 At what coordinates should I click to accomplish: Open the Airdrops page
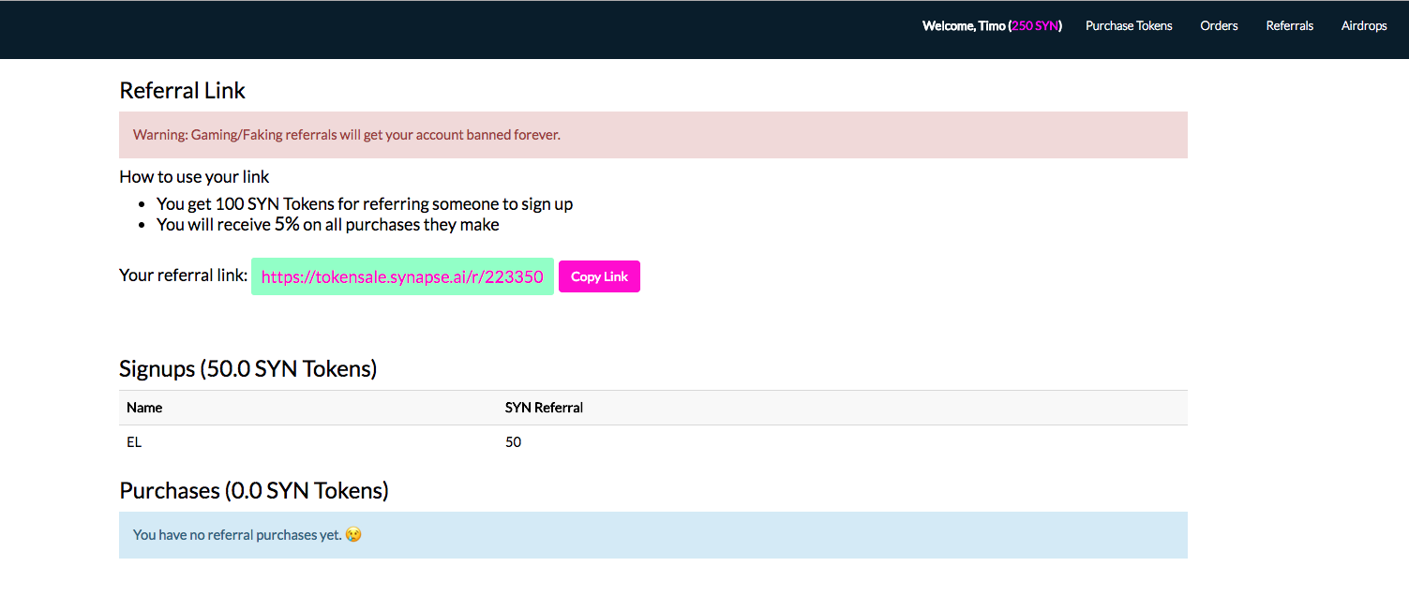pyautogui.click(x=1364, y=26)
